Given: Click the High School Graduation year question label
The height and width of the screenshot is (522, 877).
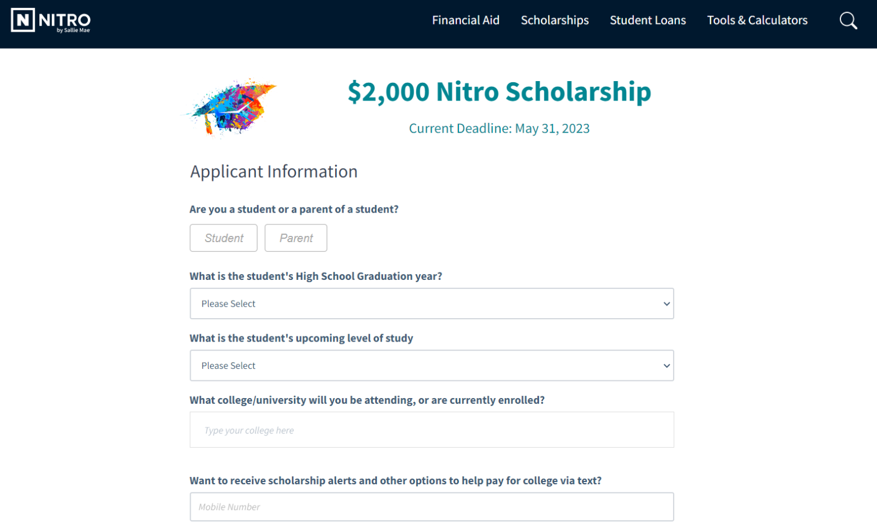Looking at the screenshot, I should [x=316, y=276].
